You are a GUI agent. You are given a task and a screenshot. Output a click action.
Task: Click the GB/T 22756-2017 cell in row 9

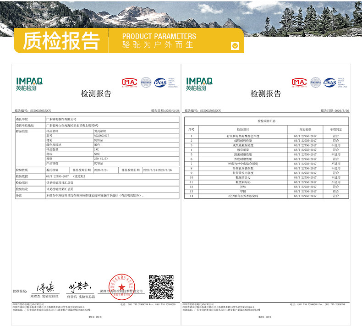pyautogui.click(x=305, y=173)
